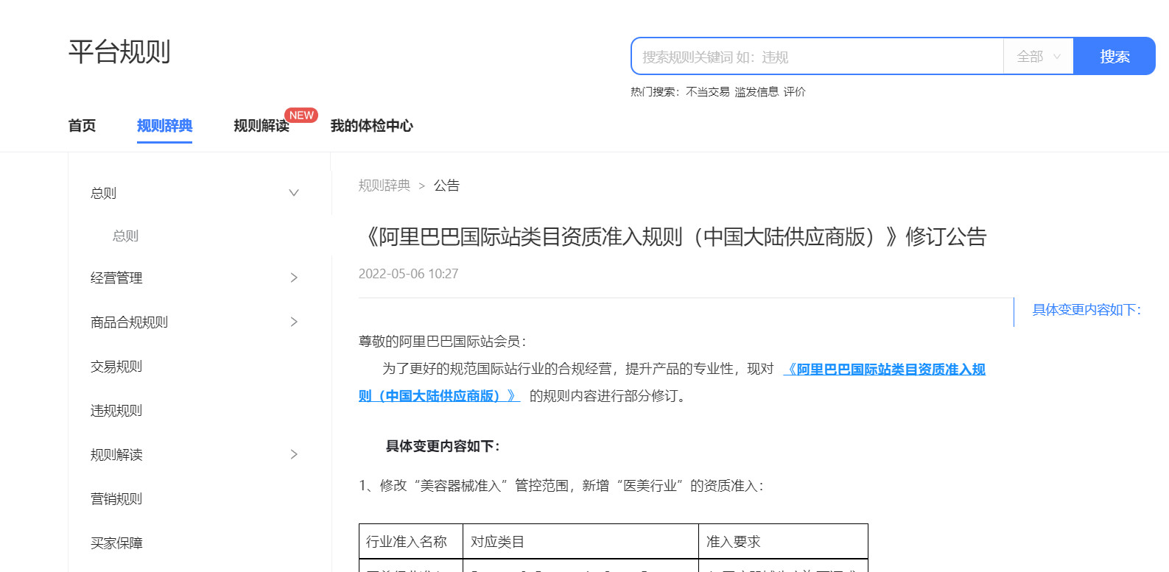Open the 规则解读 tab in top navigation
This screenshot has width=1169, height=572.
[261, 126]
